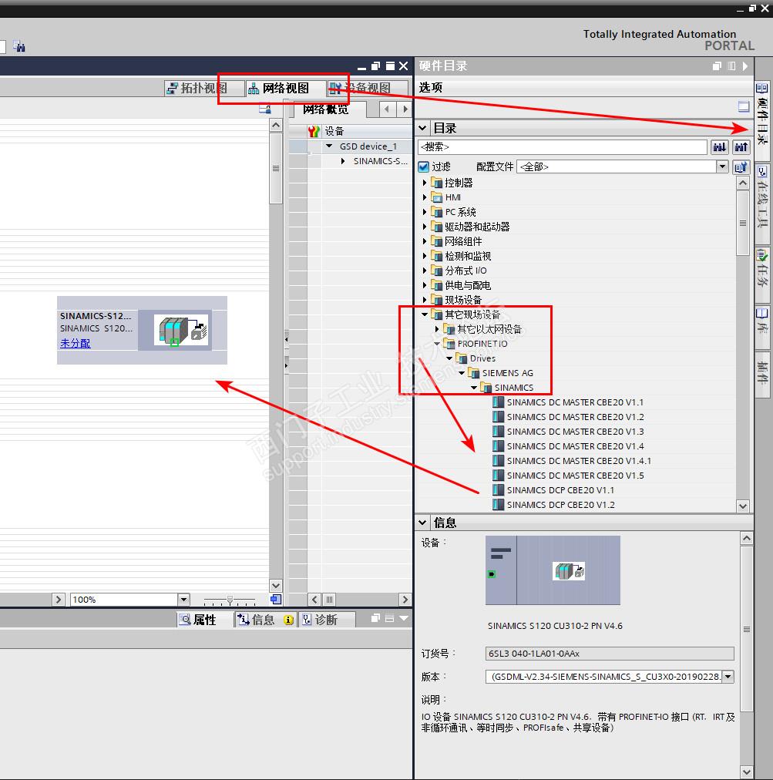This screenshot has width=773, height=780.
Task: Collapse the catalog 信息 section
Action: [422, 523]
